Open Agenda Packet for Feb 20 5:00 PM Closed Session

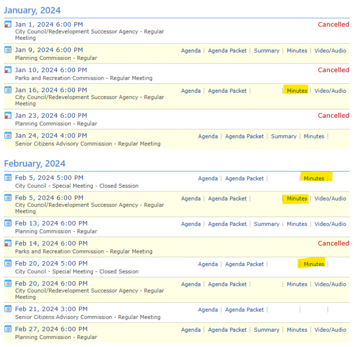tap(244, 264)
